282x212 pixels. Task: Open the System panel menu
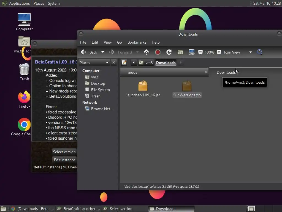(x=54, y=3)
